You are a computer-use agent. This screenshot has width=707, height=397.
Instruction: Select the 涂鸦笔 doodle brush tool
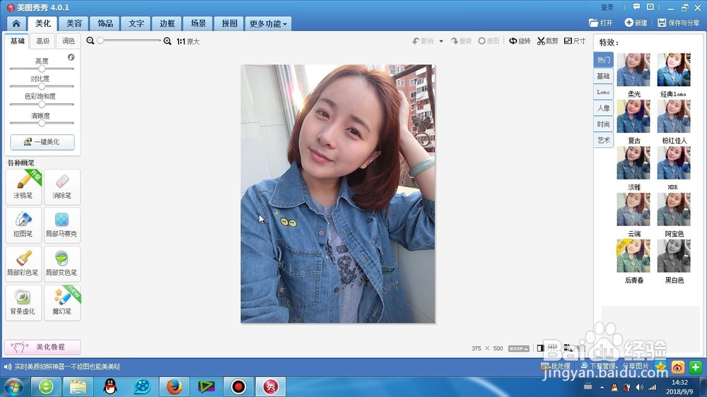pyautogui.click(x=23, y=186)
